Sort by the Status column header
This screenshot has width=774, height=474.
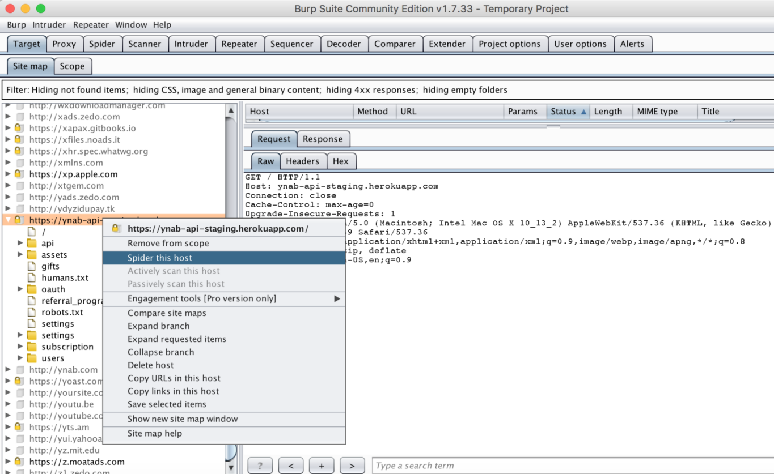coord(568,112)
